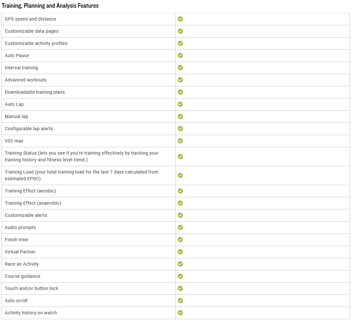Image resolution: width=352 pixels, height=323 pixels.
Task: Click the Audio prompts checkmark icon
Action: 180,227
